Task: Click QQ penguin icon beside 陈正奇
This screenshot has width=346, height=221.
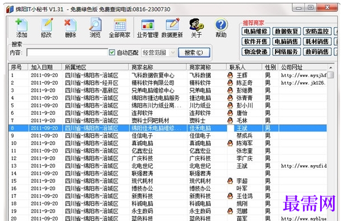Action: (230, 83)
